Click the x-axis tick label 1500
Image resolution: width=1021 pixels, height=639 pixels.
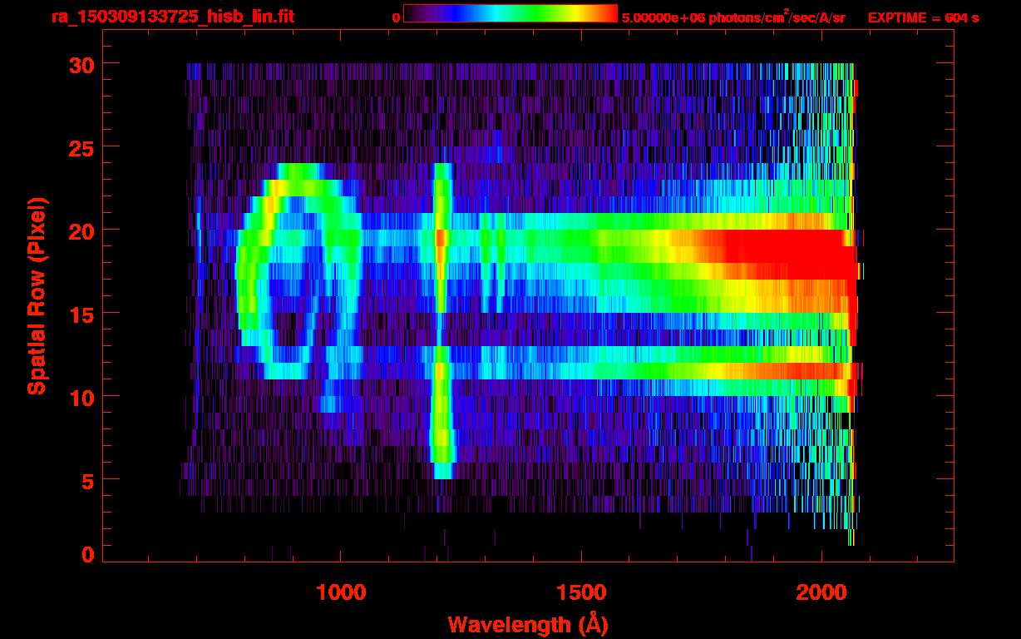(580, 592)
